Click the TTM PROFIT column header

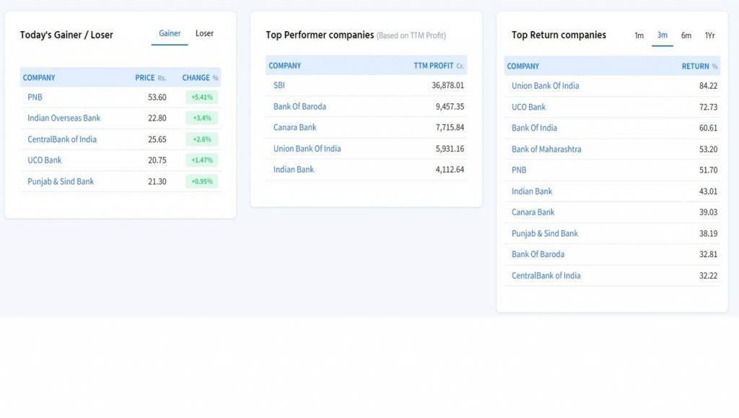pos(439,66)
